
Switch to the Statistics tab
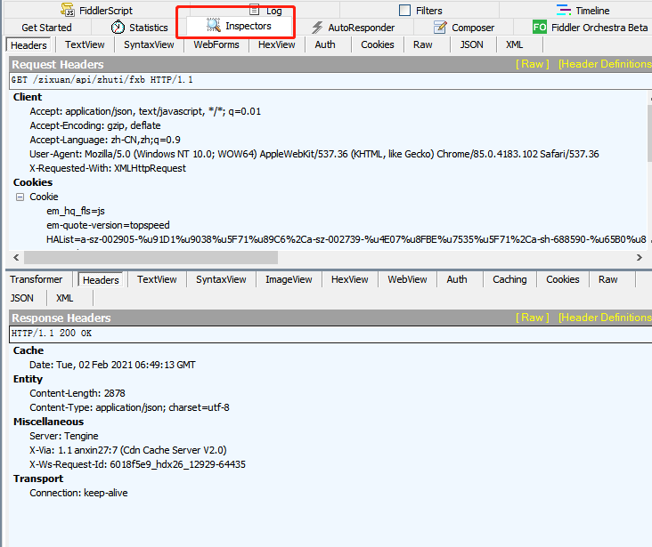coord(140,28)
